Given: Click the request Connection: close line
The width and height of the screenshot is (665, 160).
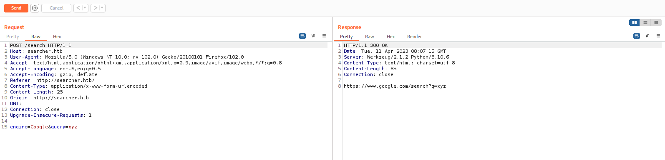Looking at the screenshot, I should point(35,109).
